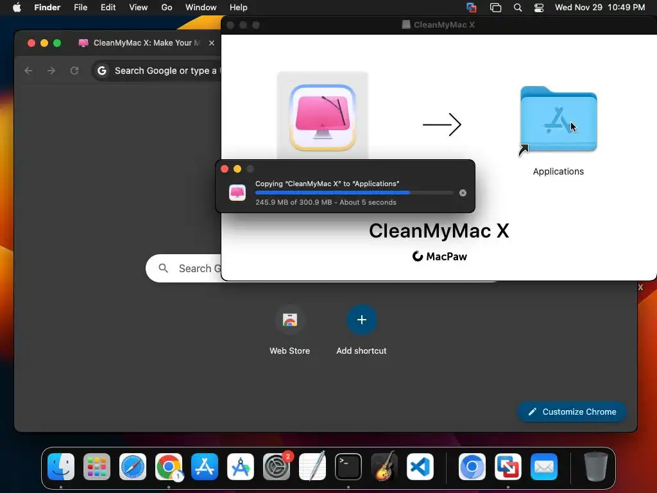Open Control Center in menu bar
The height and width of the screenshot is (493, 657).
click(539, 8)
